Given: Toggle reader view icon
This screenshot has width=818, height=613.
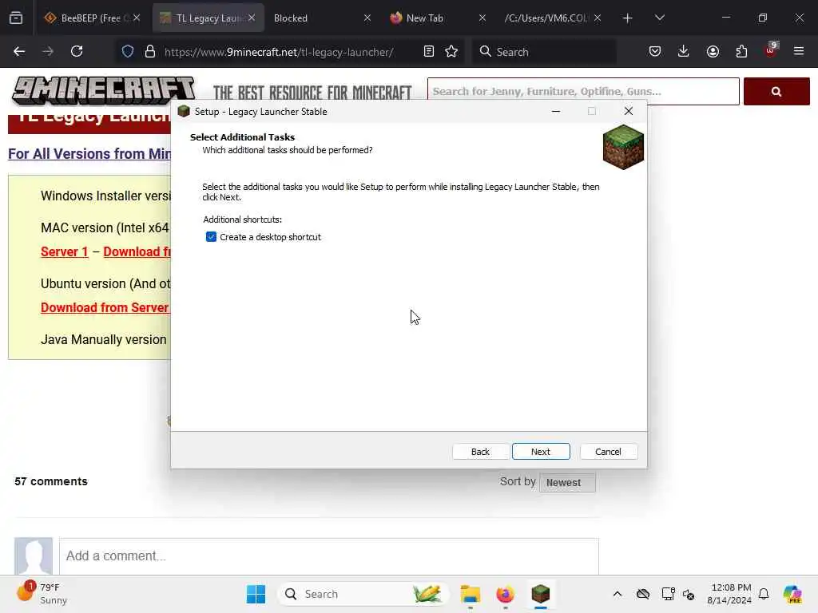Looking at the screenshot, I should [x=429, y=52].
